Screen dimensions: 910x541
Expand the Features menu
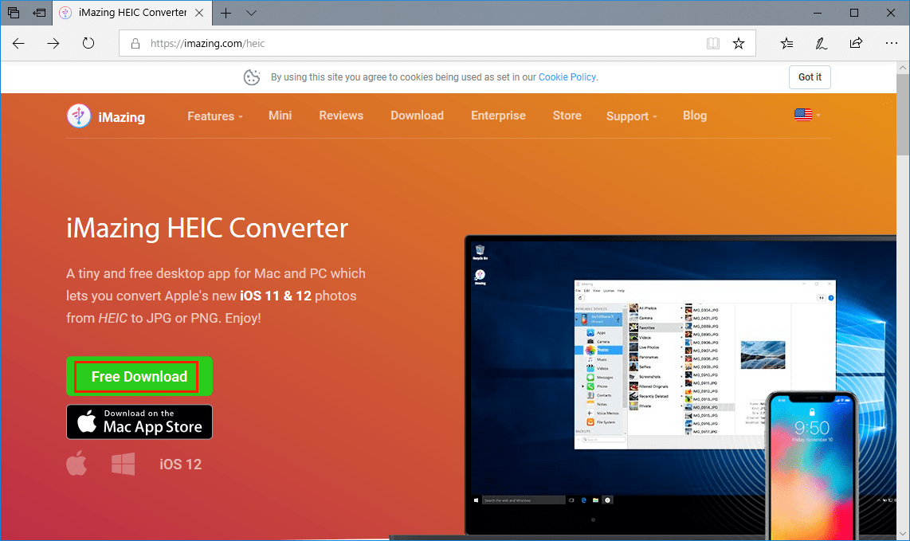coord(214,116)
